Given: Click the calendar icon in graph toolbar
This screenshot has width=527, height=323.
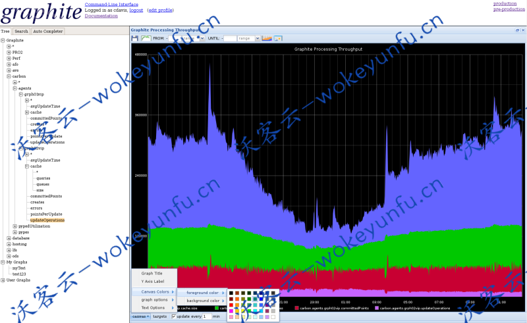Looking at the screenshot, I should 278,38.
